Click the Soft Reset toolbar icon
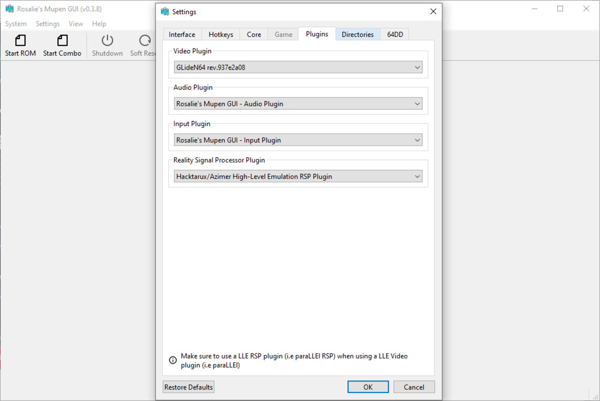 (x=145, y=41)
